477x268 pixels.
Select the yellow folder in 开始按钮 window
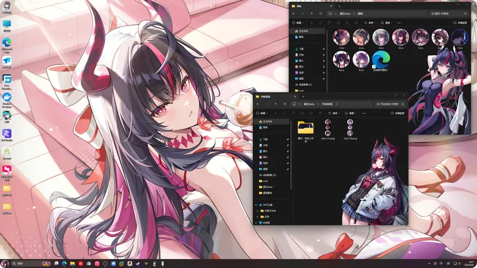305,128
